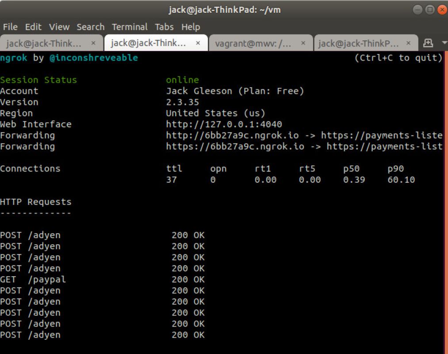Click the terminal's vertical scrollbar

pyautogui.click(x=446, y=199)
